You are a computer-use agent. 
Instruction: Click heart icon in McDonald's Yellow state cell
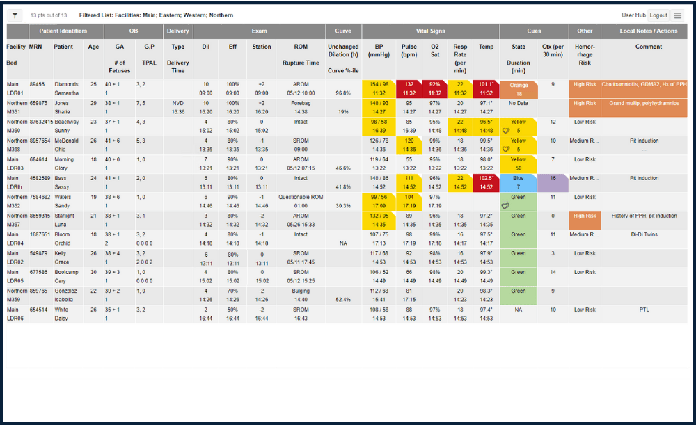[506, 149]
